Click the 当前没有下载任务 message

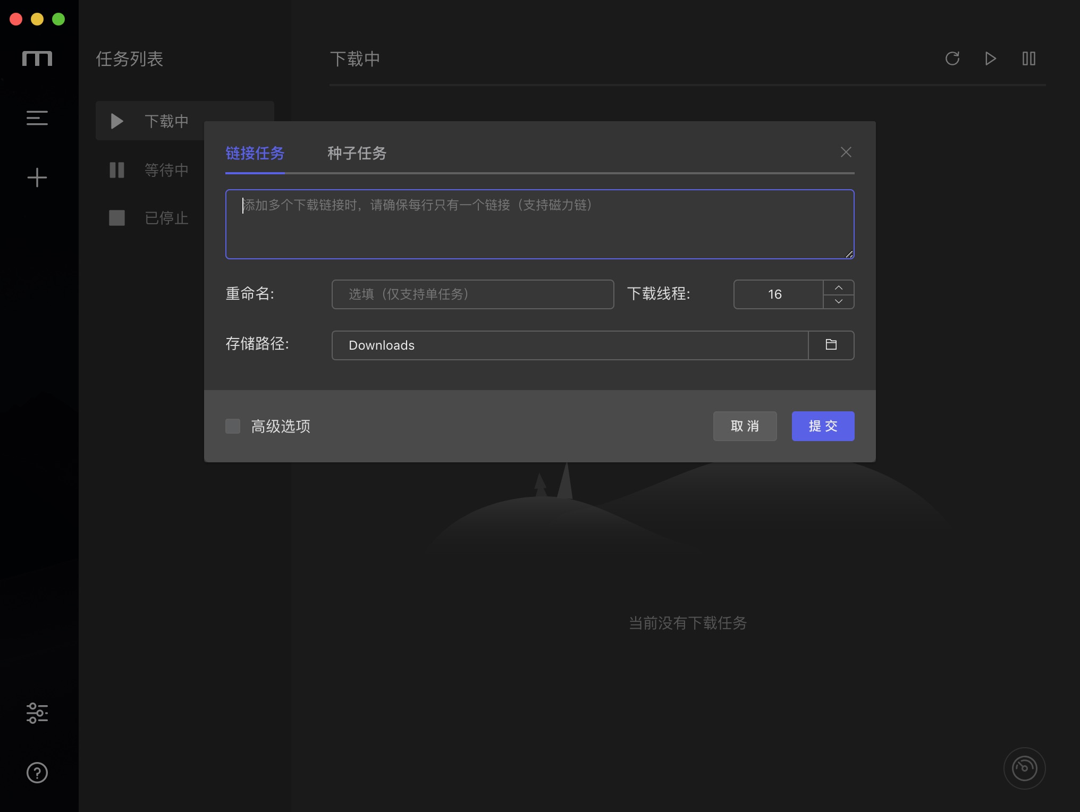(687, 623)
